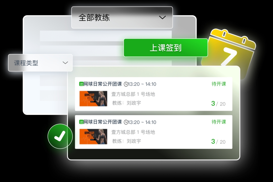Image resolution: width=273 pixels, height=182 pixels.
Task: Click the 3 / 20 enrollment count in second card
Action: tap(218, 142)
